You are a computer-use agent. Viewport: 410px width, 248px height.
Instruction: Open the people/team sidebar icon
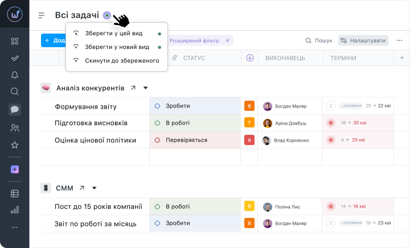click(x=15, y=128)
